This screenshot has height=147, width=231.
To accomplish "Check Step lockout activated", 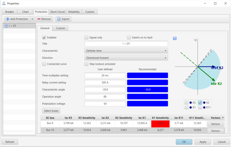I will pyautogui.click(x=86, y=64).
